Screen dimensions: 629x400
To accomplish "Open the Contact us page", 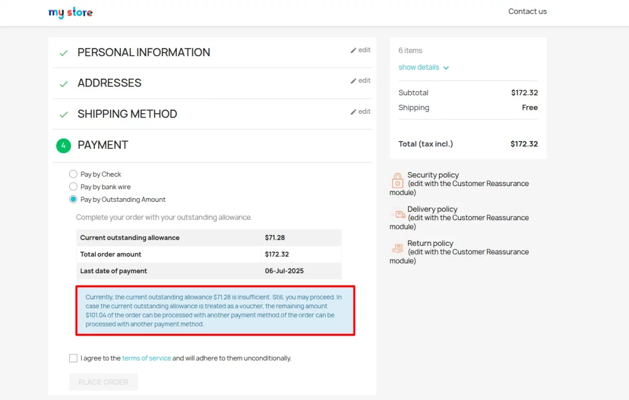I will [x=527, y=12].
